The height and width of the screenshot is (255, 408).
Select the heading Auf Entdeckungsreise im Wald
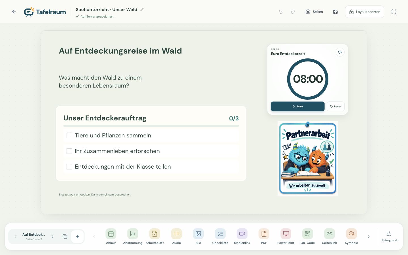120,51
